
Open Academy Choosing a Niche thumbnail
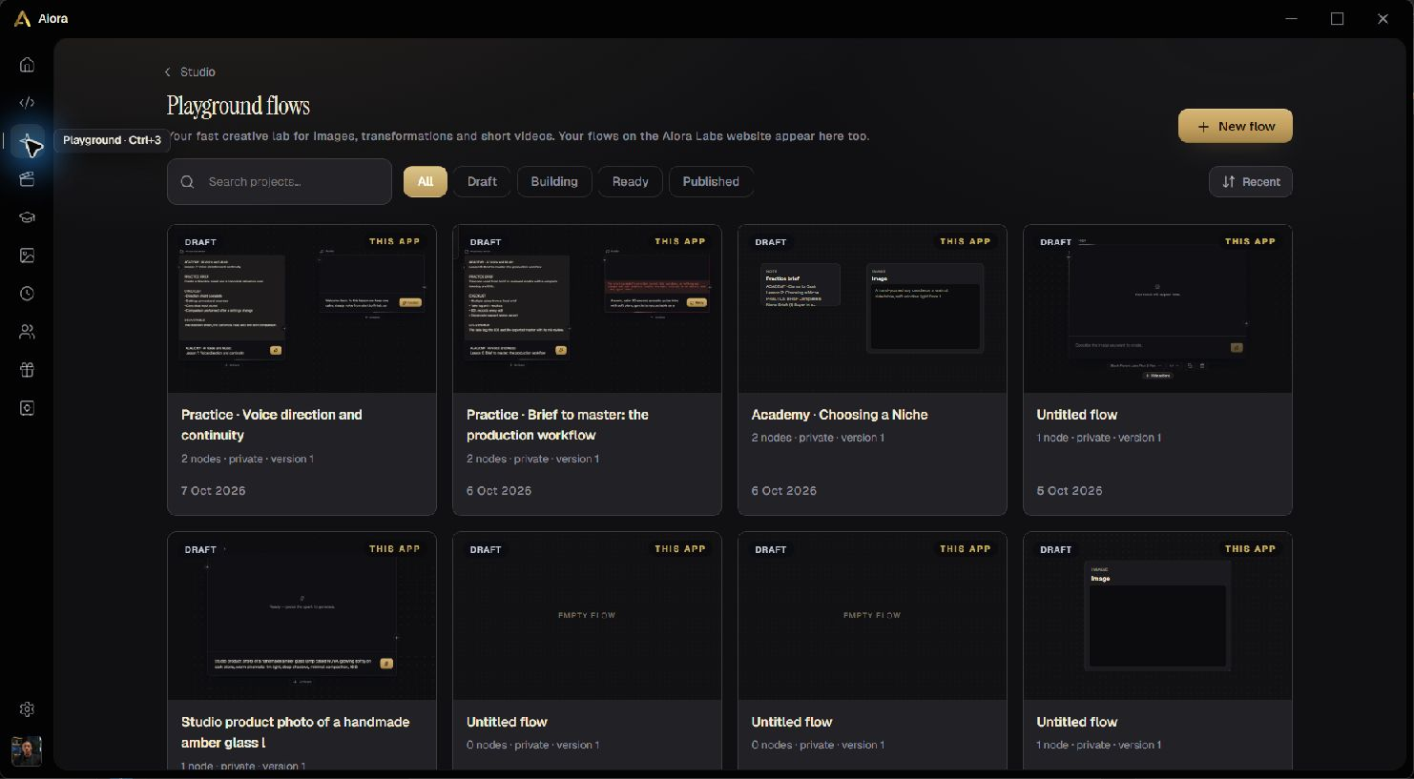pyautogui.click(x=872, y=309)
